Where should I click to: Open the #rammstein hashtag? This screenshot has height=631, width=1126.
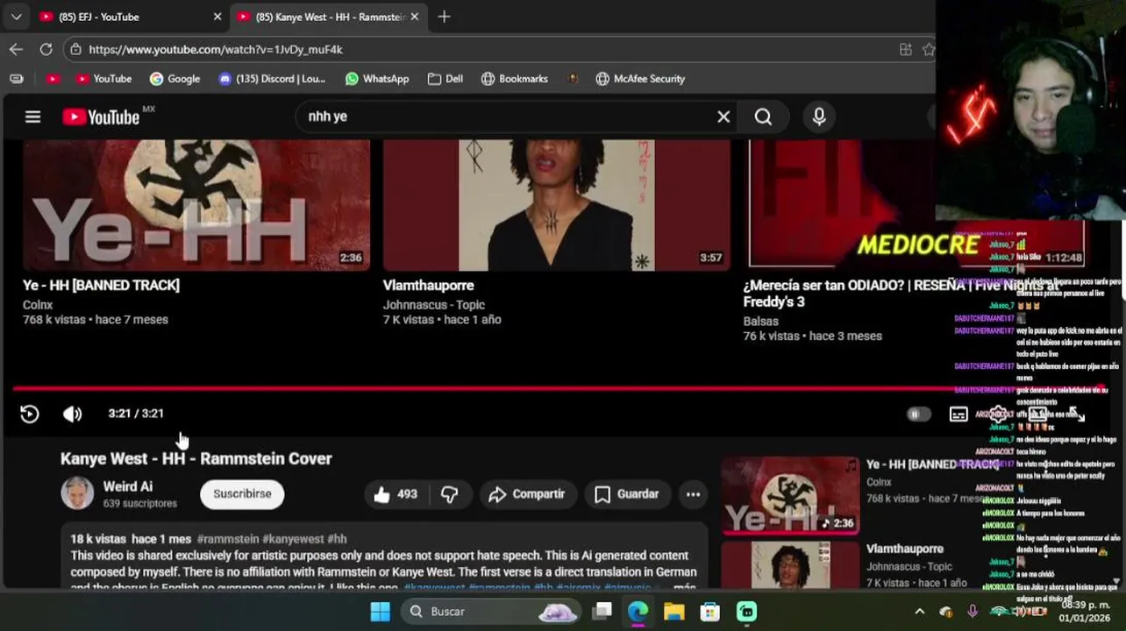click(228, 539)
